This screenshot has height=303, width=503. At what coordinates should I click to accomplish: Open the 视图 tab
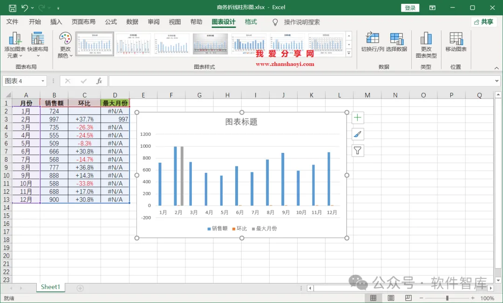[175, 22]
